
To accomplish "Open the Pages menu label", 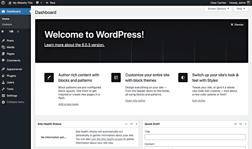I will pyautogui.click(x=11, y=54).
